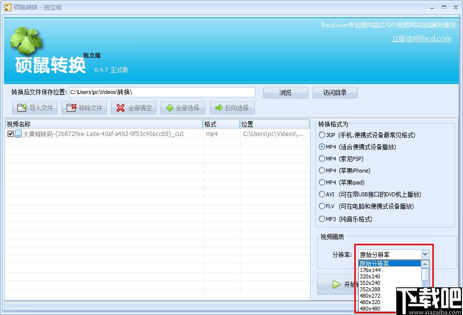Choose 480x480 in the resolution list

377,309
